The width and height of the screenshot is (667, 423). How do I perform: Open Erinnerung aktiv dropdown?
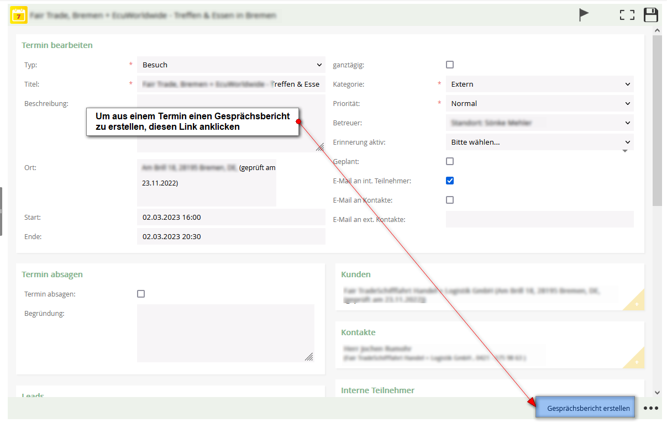[539, 142]
